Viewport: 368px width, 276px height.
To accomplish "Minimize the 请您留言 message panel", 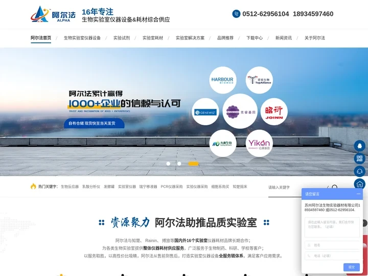I will tap(358, 194).
